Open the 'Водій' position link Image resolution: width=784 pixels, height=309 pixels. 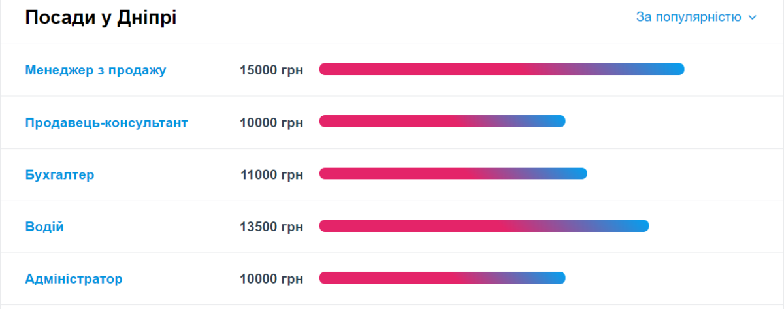pos(44,227)
